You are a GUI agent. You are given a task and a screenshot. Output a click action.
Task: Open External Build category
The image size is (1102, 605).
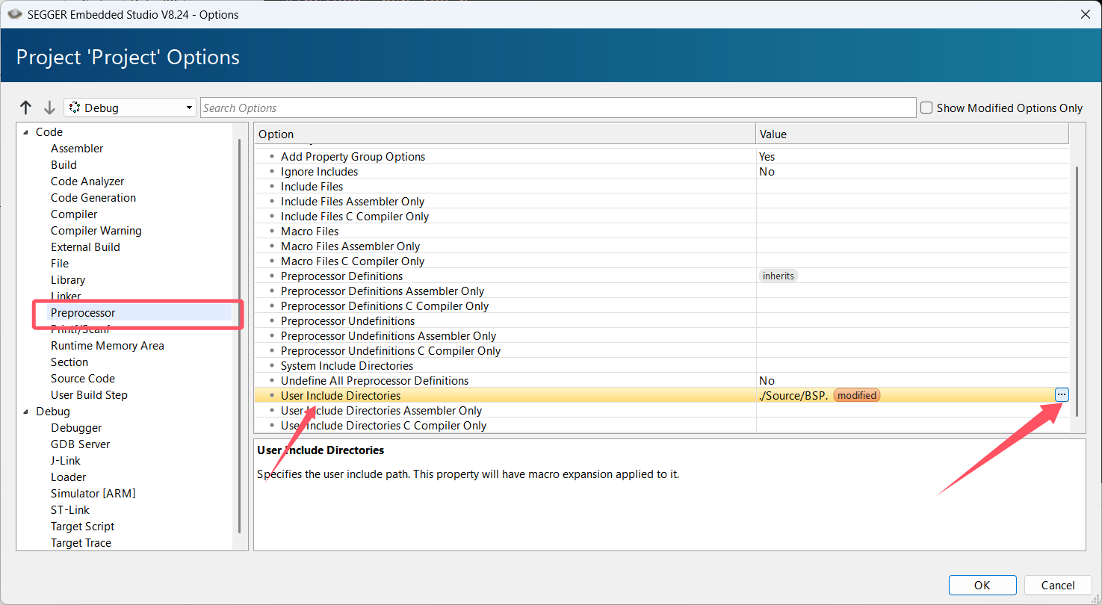tap(85, 247)
